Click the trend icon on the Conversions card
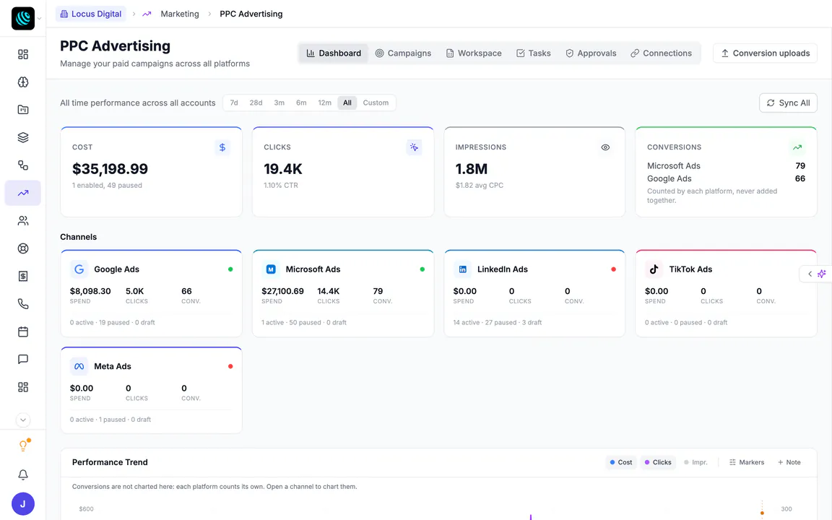This screenshot has height=520, width=832. pyautogui.click(x=797, y=147)
